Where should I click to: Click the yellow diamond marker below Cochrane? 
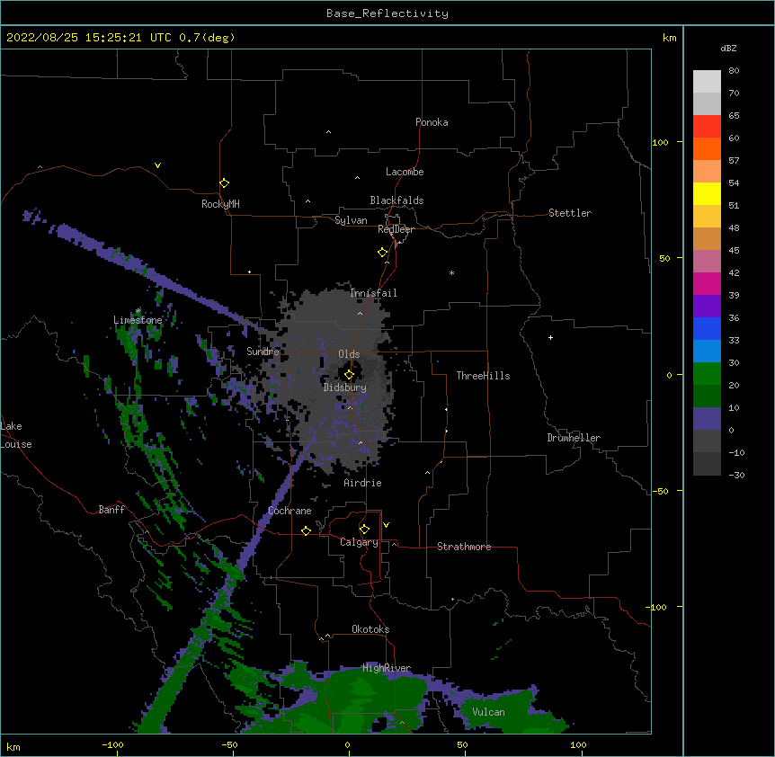pos(306,530)
